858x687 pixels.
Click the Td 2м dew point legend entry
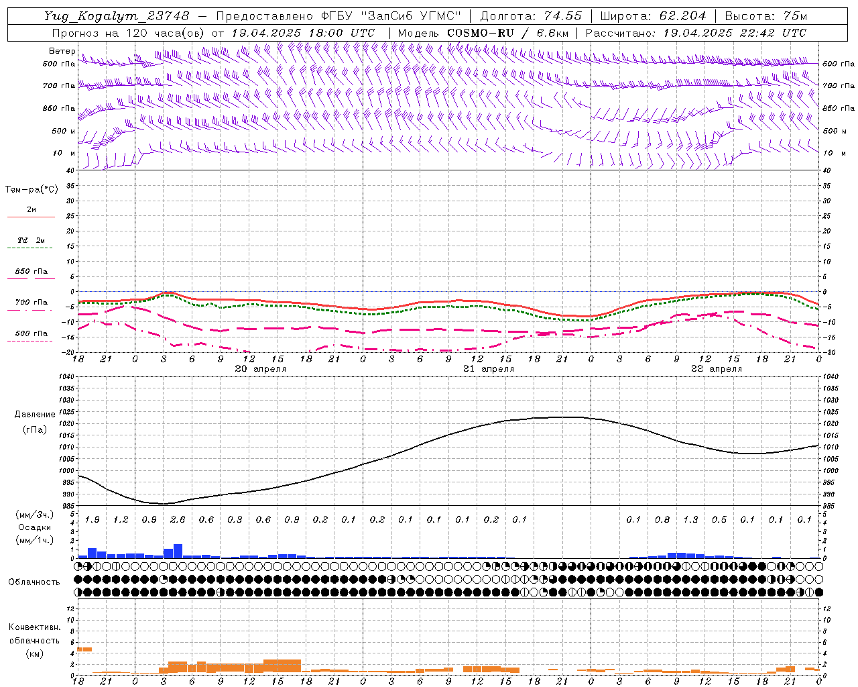pos(32,240)
